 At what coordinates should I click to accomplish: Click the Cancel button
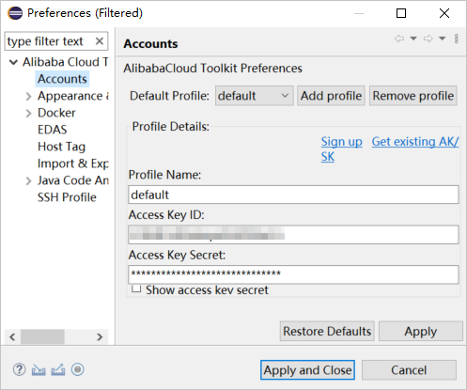click(409, 370)
